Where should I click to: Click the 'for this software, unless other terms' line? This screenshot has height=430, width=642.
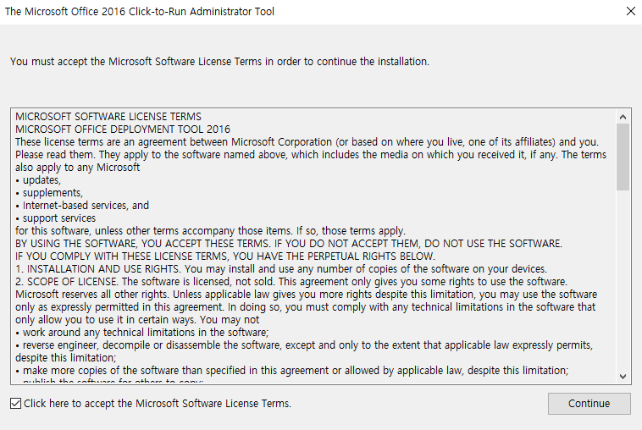(x=210, y=231)
